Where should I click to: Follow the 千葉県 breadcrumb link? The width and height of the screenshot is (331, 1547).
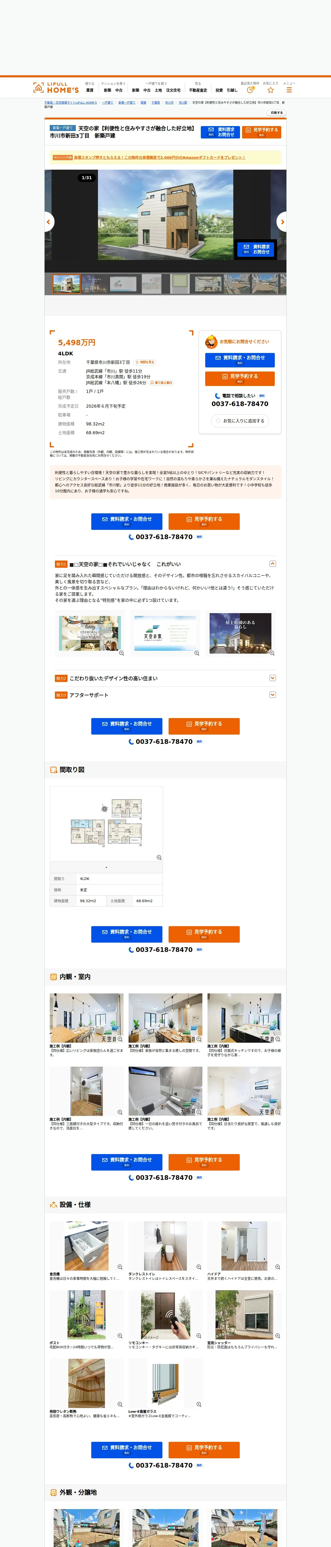click(156, 103)
